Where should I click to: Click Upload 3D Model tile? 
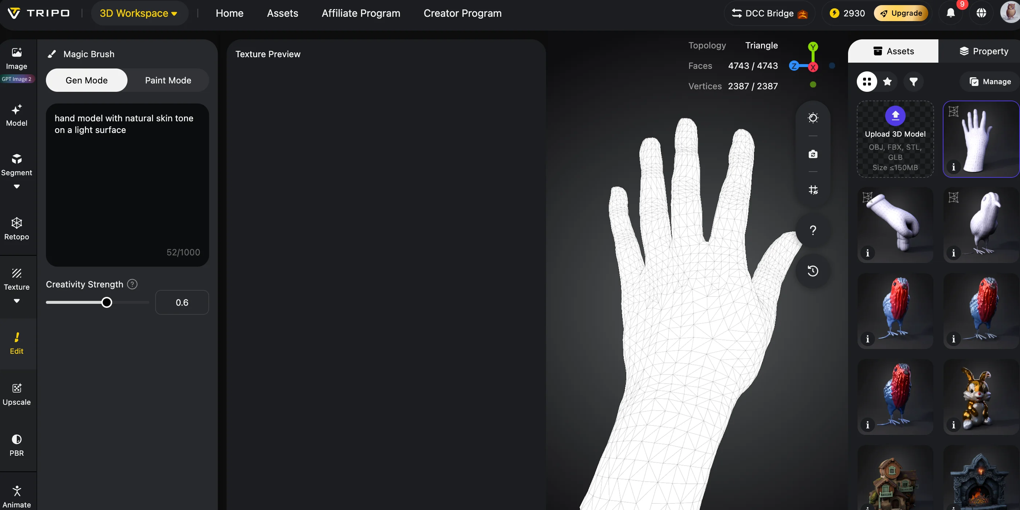pos(895,140)
